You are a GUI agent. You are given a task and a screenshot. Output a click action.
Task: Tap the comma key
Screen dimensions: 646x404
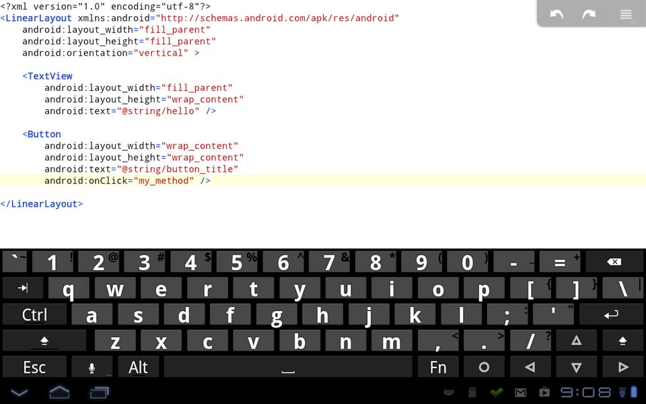[438, 341]
